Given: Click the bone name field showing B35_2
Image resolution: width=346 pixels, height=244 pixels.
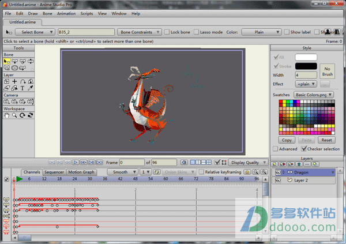Looking at the screenshot, I should [86, 32].
